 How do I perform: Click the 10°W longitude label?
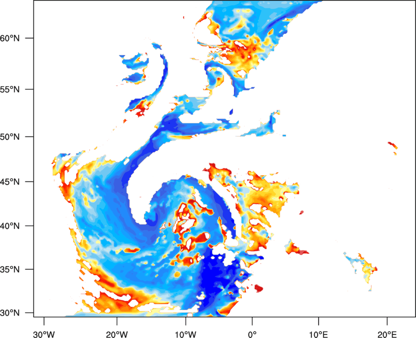(186, 334)
